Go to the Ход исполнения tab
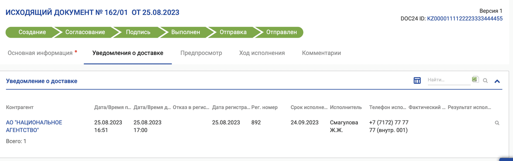The width and height of the screenshot is (513, 161). [262, 53]
